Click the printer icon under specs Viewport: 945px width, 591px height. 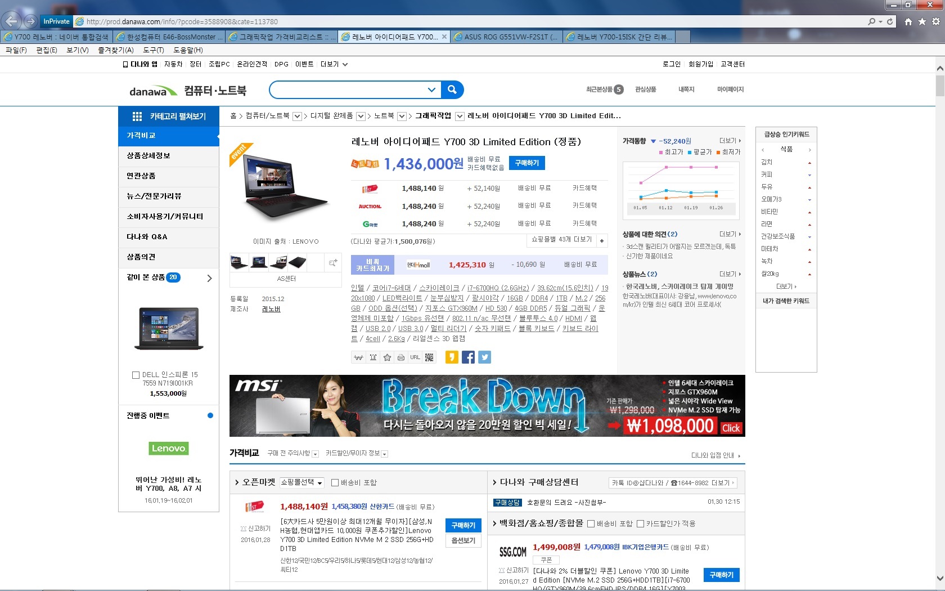point(401,357)
